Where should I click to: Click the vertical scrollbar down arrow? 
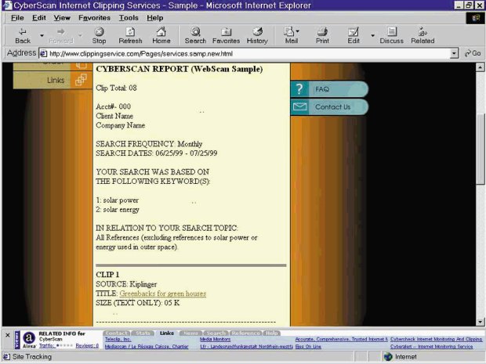point(480,322)
